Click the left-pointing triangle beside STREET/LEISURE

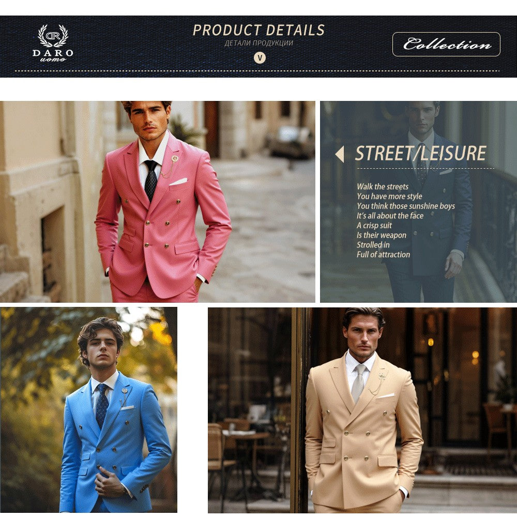340,154
